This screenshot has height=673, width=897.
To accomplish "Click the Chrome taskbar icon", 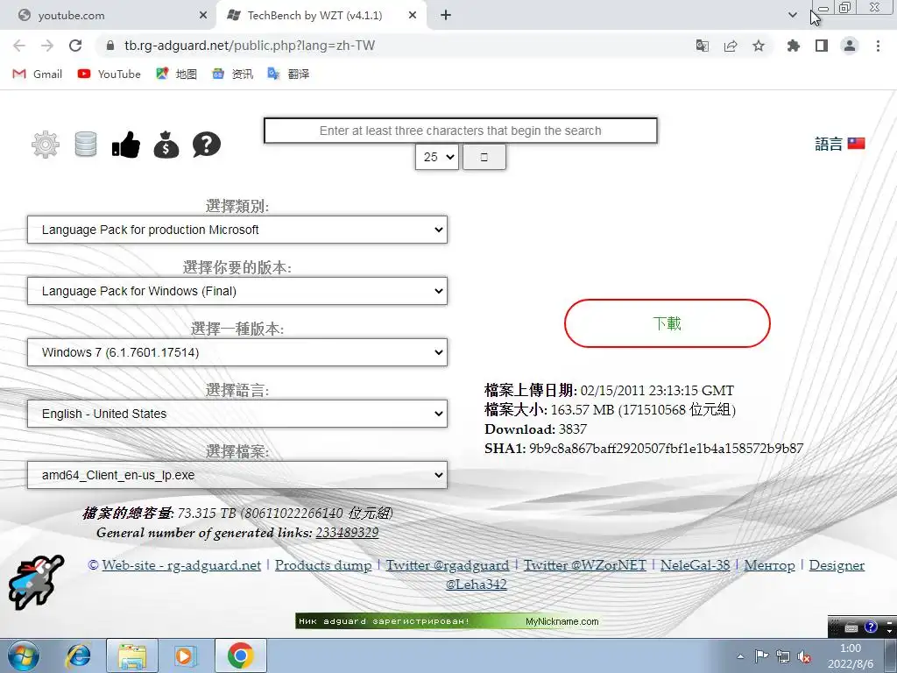I will 240,655.
